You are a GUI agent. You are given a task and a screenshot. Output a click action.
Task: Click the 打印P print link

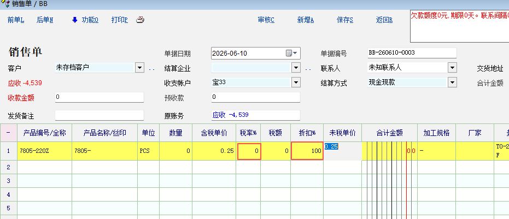(119, 20)
